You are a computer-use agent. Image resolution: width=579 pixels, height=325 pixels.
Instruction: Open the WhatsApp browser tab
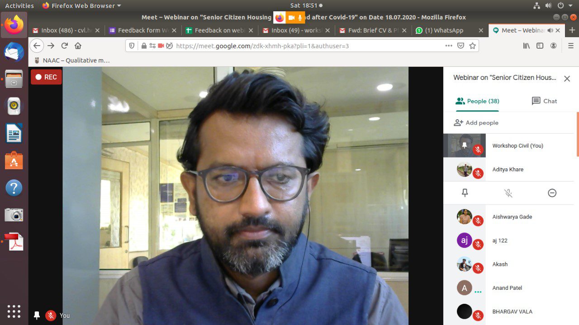click(x=443, y=30)
